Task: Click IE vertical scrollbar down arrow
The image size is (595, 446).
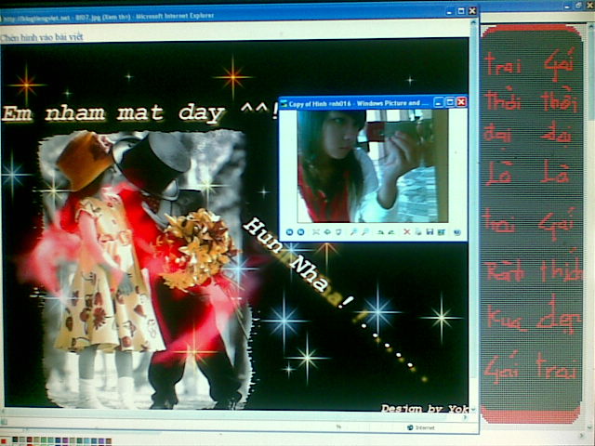Action: tap(473, 410)
